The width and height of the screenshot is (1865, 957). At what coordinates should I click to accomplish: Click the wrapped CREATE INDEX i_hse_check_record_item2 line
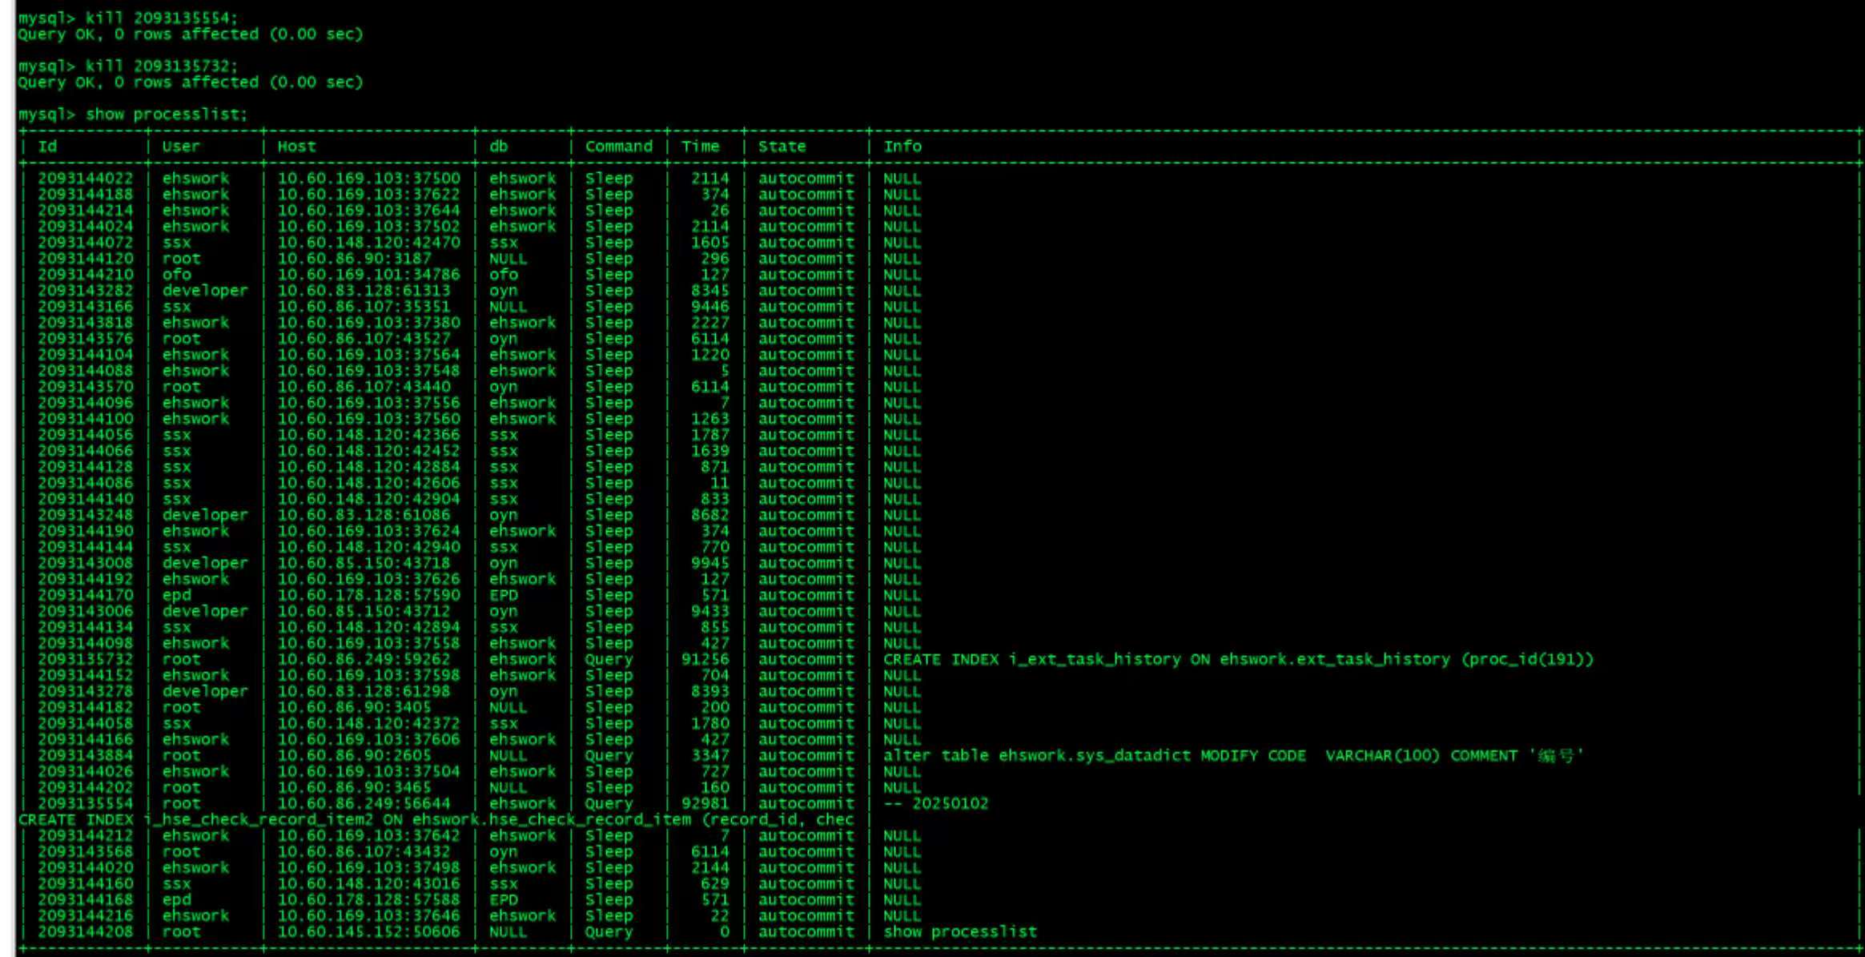436,819
